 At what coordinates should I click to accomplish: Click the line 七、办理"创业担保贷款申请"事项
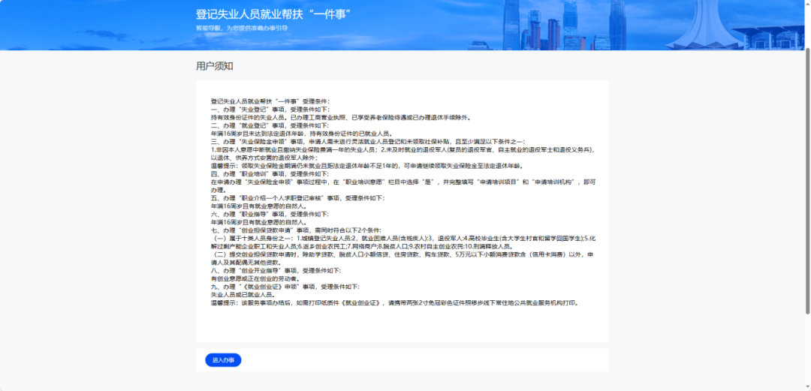click(x=296, y=230)
